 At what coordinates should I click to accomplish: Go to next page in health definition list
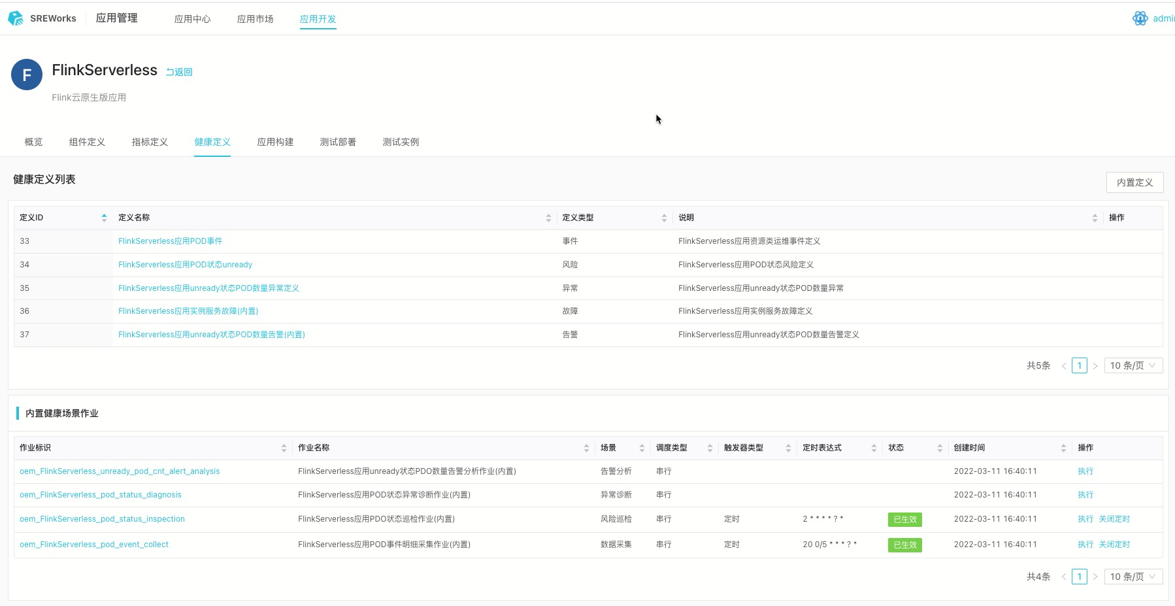(1095, 366)
